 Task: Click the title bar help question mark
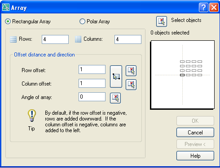[x=203, y=7]
